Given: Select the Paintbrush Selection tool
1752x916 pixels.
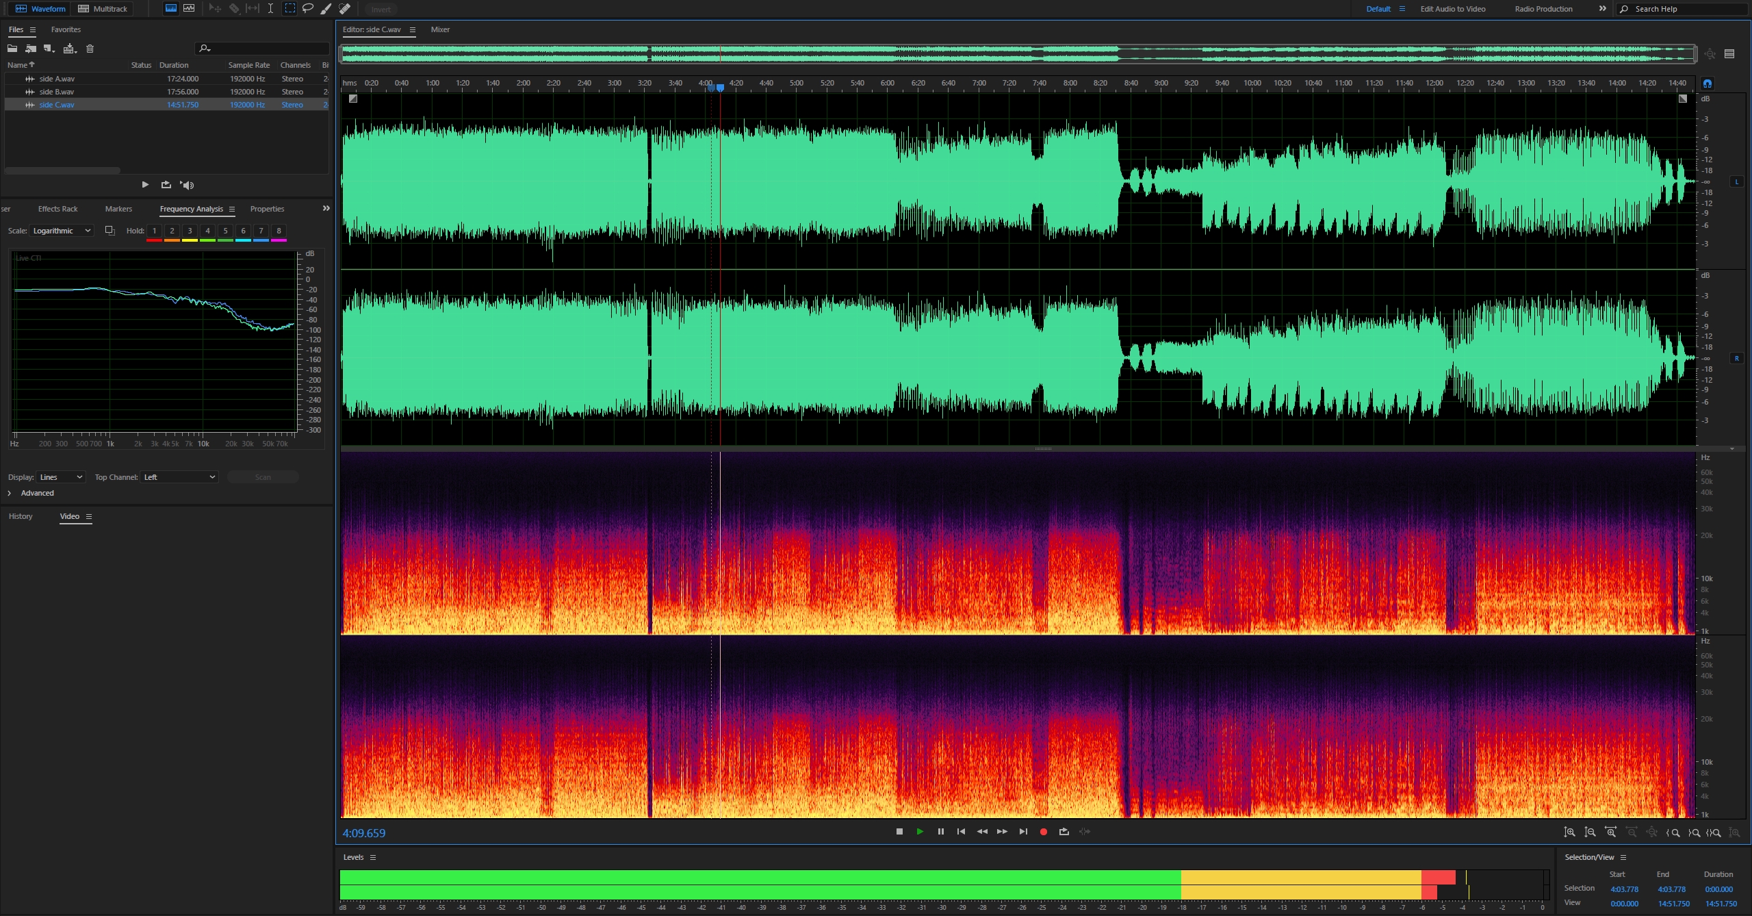Looking at the screenshot, I should [326, 9].
